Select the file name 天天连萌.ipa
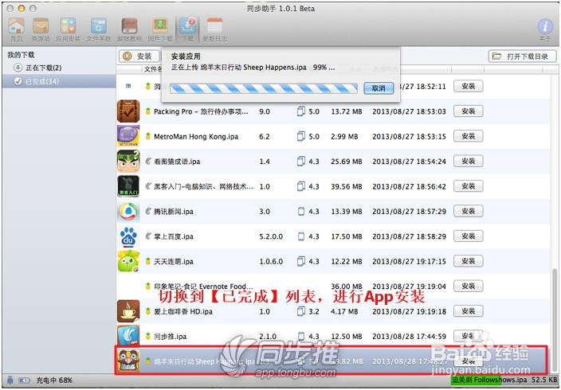 [x=174, y=262]
